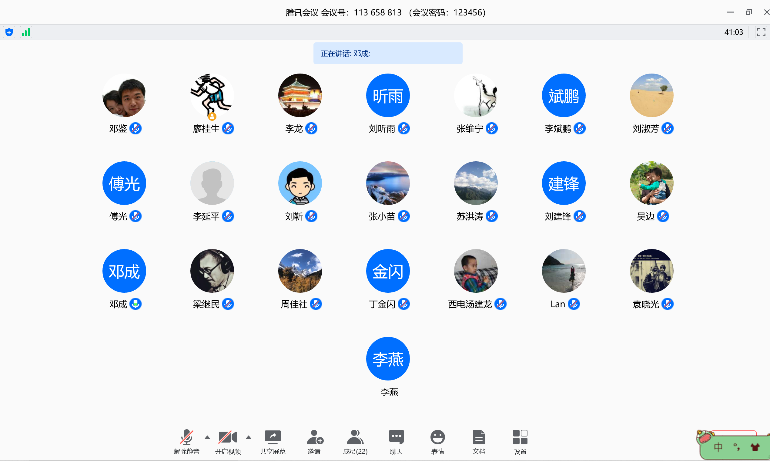770x461 pixels.
Task: Expand the video options arrow beside camera
Action: pos(248,437)
